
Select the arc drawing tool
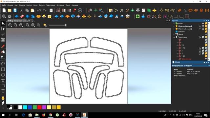(x=3, y=86)
